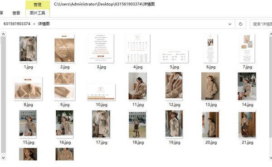
Task: Select the 20.jpg thumbnail
Action: [210, 125]
